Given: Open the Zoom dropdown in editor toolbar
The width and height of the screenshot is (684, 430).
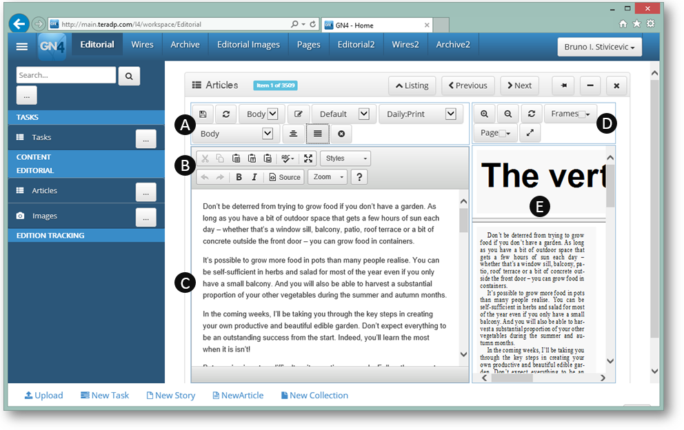Looking at the screenshot, I should tap(327, 176).
